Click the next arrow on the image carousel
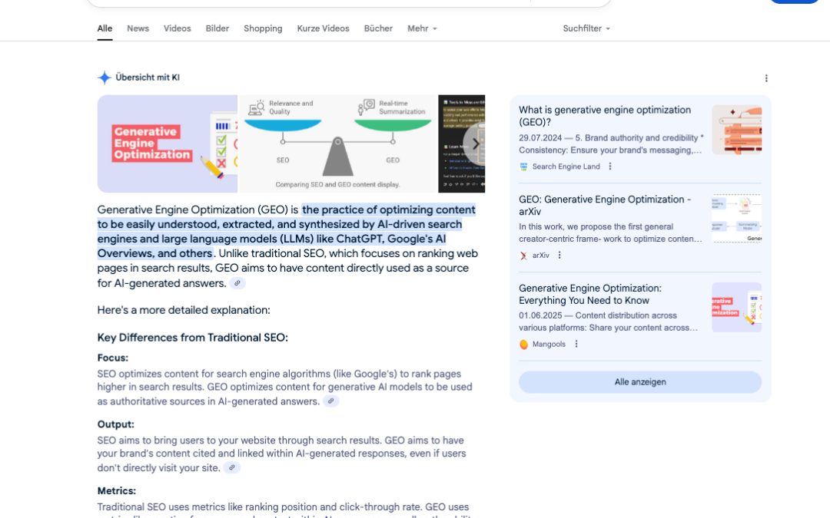The image size is (830, 518). [x=475, y=144]
